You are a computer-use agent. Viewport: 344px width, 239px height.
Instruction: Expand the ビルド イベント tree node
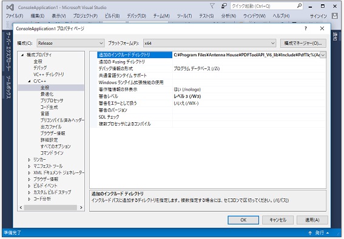[29, 186]
